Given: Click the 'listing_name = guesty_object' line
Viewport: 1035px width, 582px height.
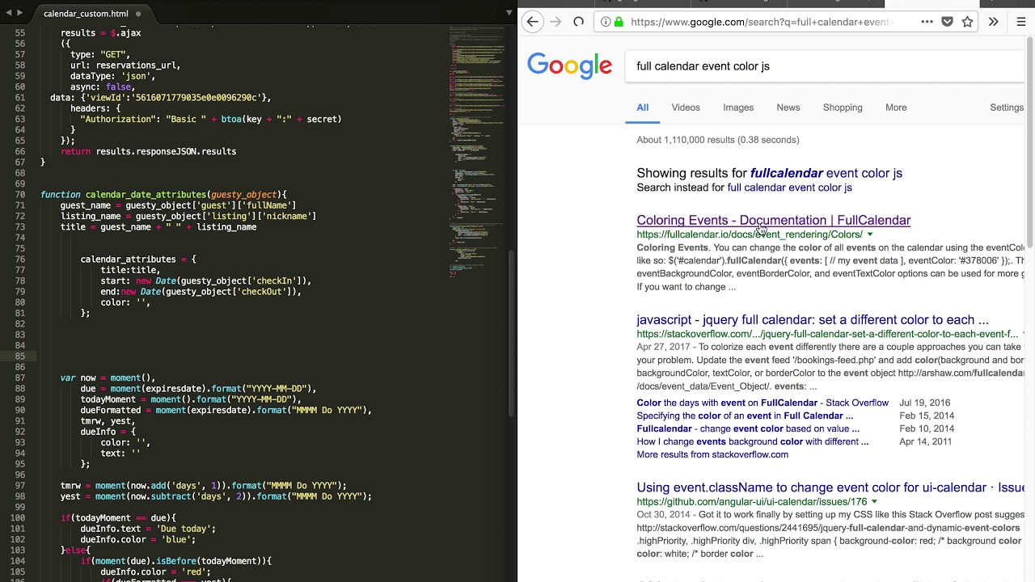Looking at the screenshot, I should click(x=188, y=216).
